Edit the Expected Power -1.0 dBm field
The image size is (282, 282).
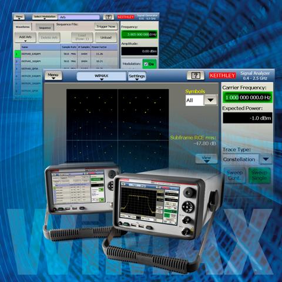pyautogui.click(x=247, y=118)
